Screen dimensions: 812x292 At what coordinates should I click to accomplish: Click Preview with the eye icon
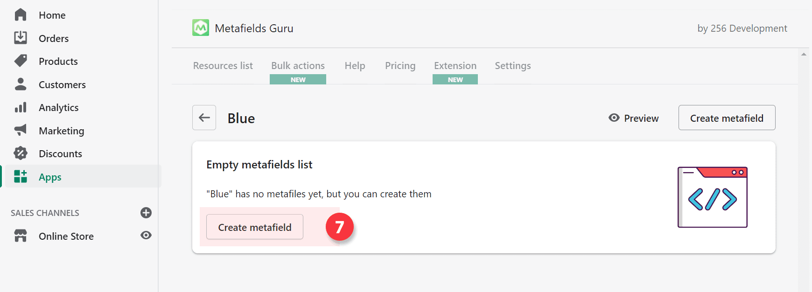click(x=633, y=118)
